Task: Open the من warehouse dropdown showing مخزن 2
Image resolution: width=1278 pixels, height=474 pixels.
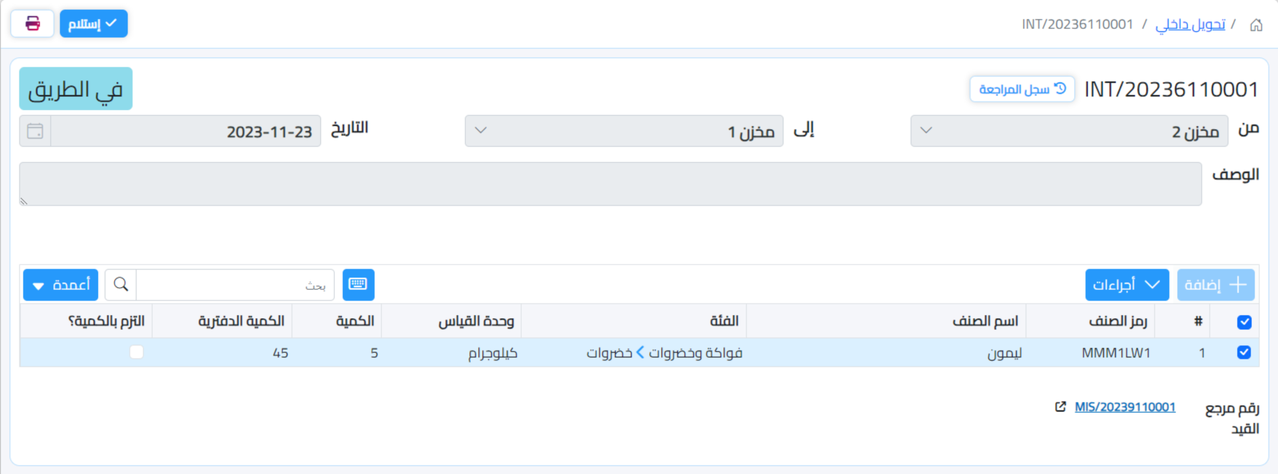Action: 1068,131
